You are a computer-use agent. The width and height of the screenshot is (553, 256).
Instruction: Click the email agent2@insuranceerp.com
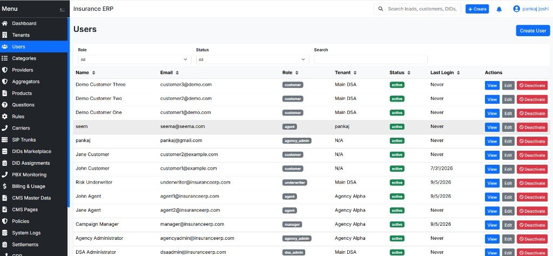coord(190,210)
